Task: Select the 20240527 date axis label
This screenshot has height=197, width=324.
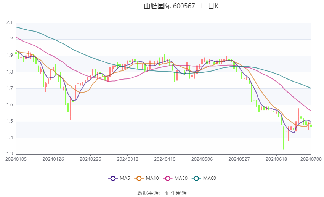Action: (239, 159)
